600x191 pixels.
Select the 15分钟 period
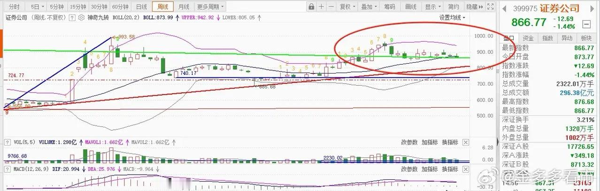coord(78,7)
